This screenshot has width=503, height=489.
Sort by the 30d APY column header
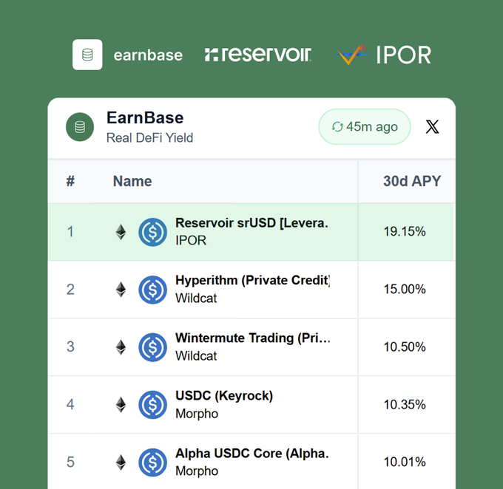[x=412, y=181]
